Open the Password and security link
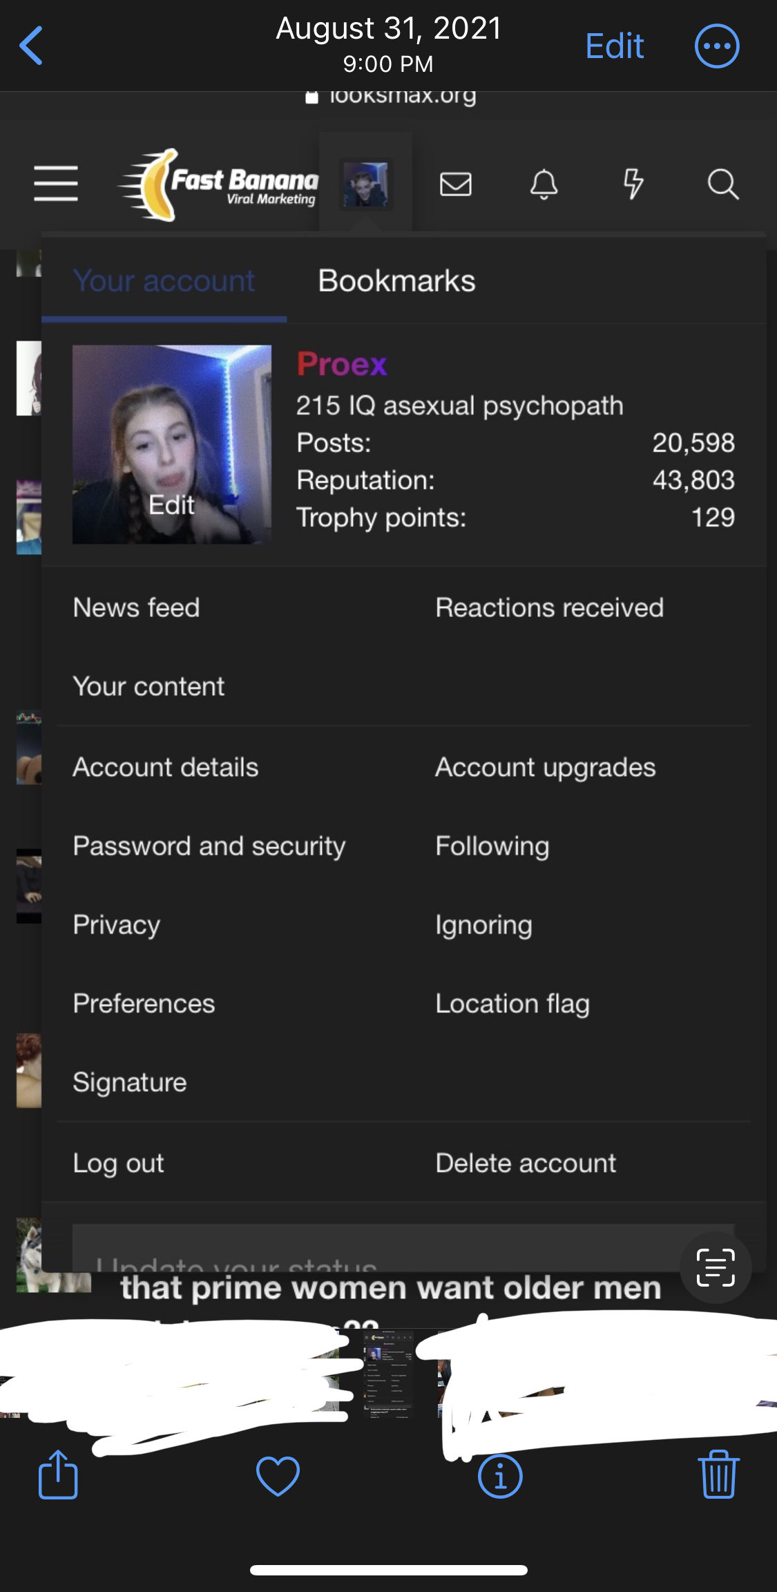Image resolution: width=777 pixels, height=1592 pixels. pyautogui.click(x=209, y=846)
